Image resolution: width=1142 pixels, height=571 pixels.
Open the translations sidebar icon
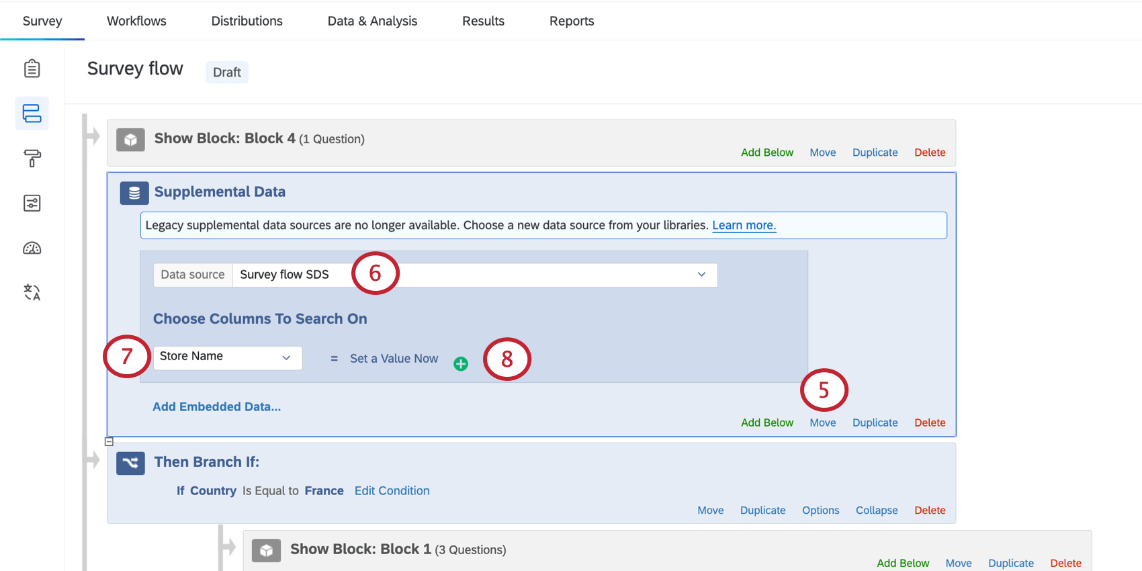[x=32, y=292]
